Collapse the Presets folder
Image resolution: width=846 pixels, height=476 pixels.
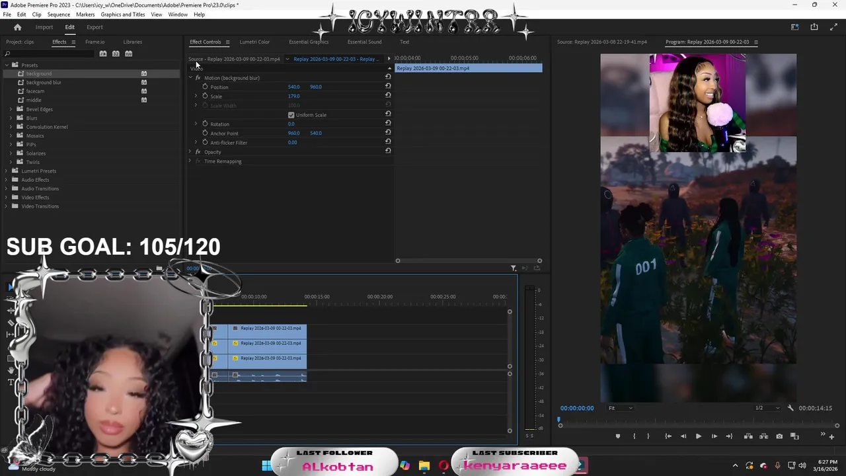click(7, 65)
